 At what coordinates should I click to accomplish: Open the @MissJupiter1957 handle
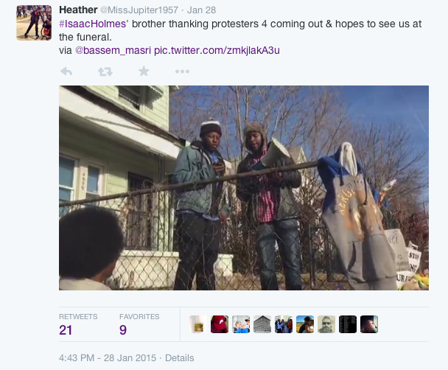point(139,10)
